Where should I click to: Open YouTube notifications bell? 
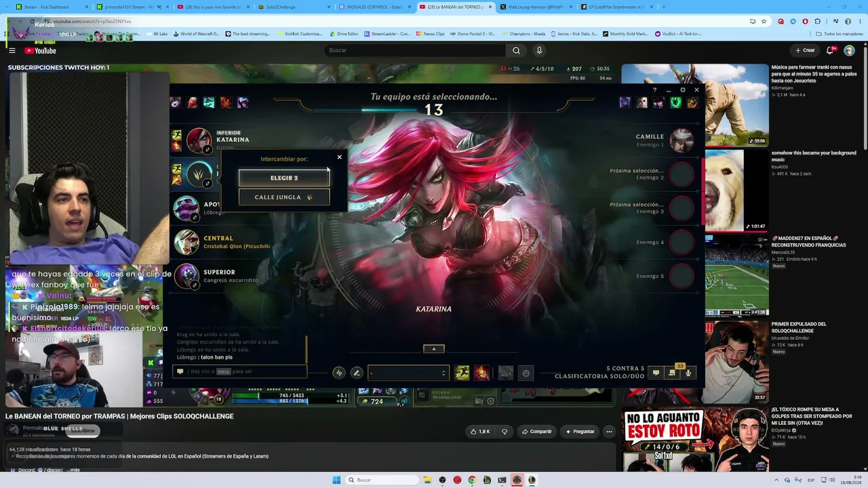pyautogui.click(x=831, y=50)
